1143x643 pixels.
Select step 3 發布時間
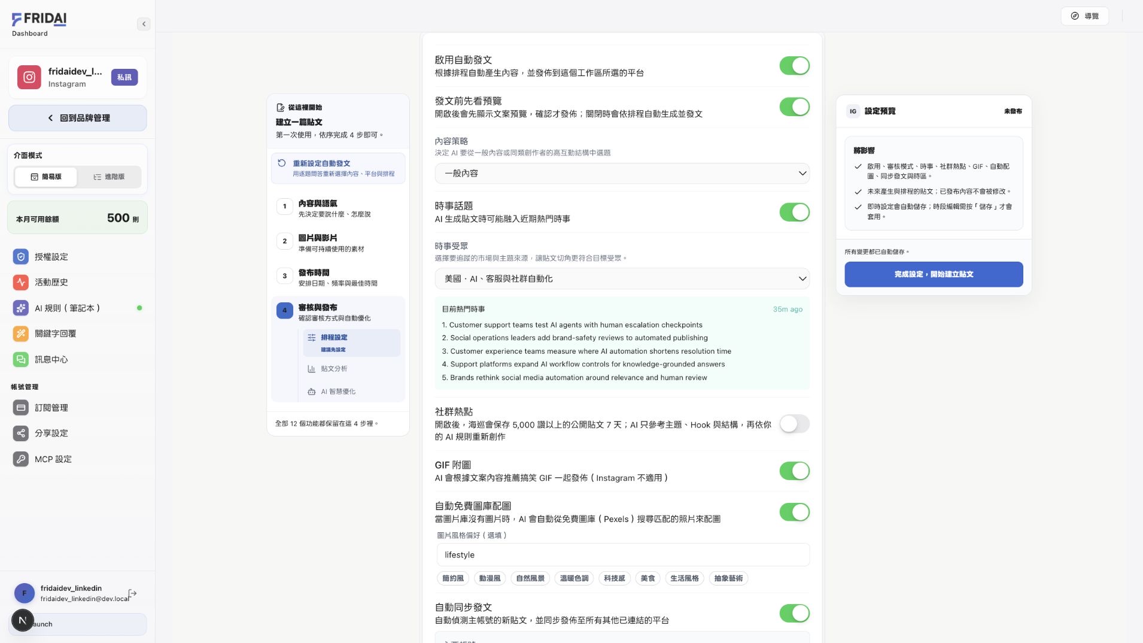(338, 277)
